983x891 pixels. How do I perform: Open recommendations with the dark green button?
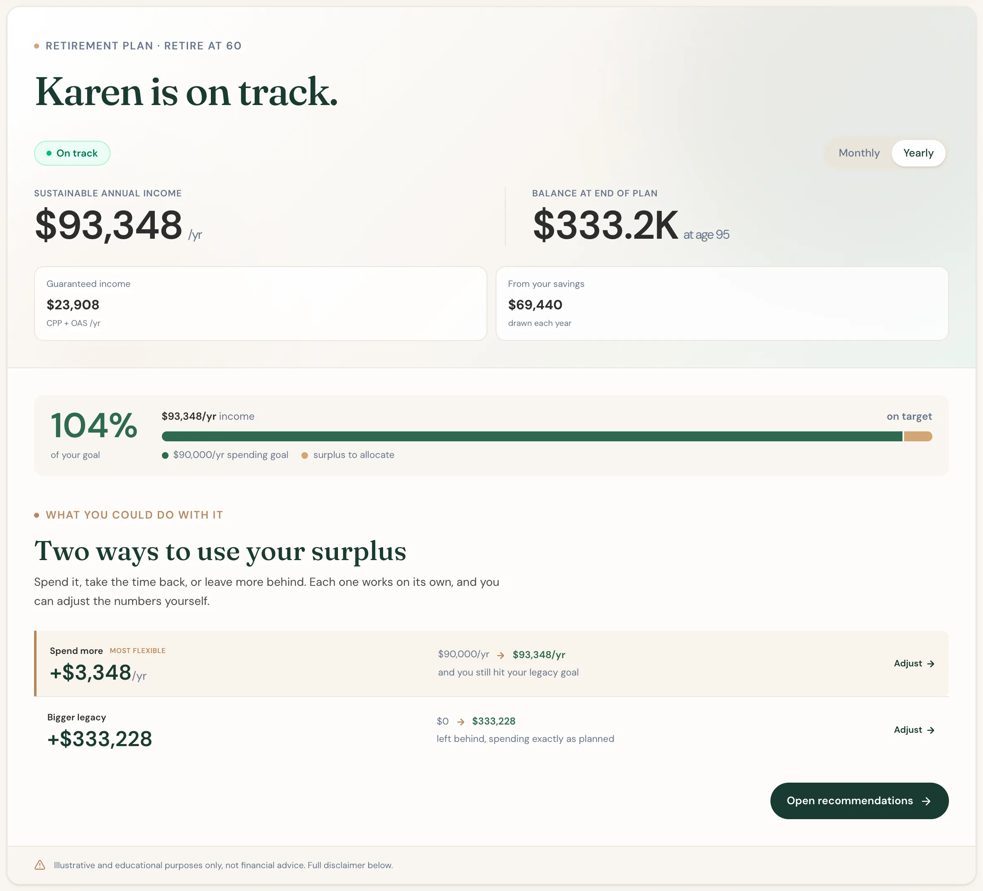pos(859,801)
